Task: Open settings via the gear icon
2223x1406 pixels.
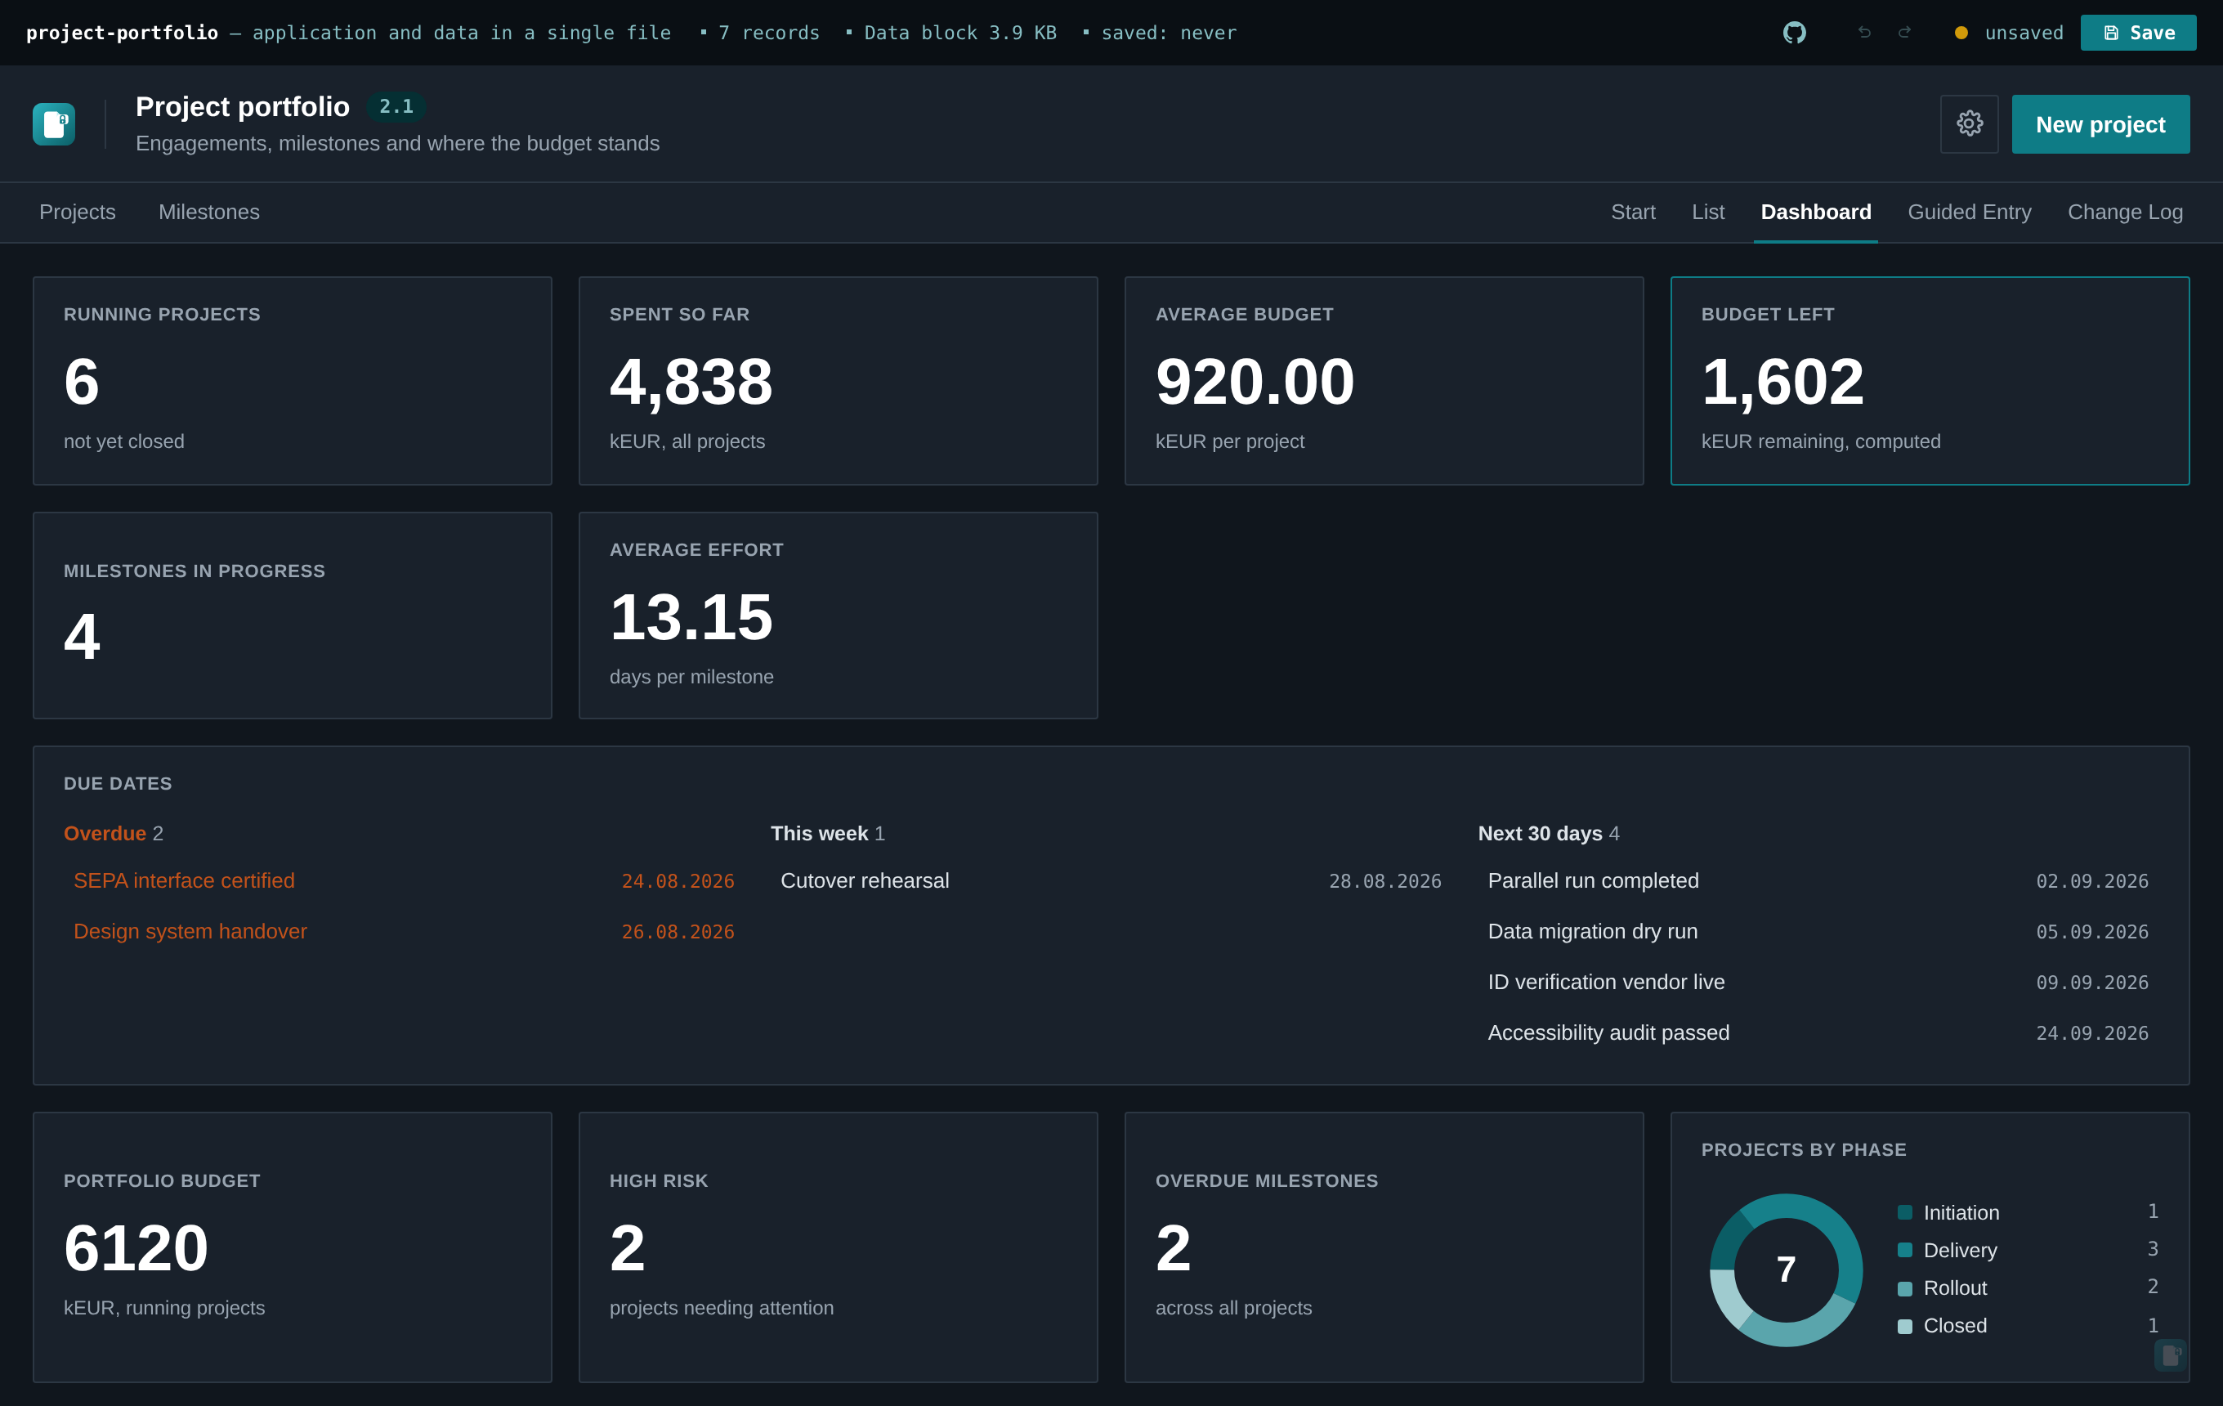Action: (1969, 123)
